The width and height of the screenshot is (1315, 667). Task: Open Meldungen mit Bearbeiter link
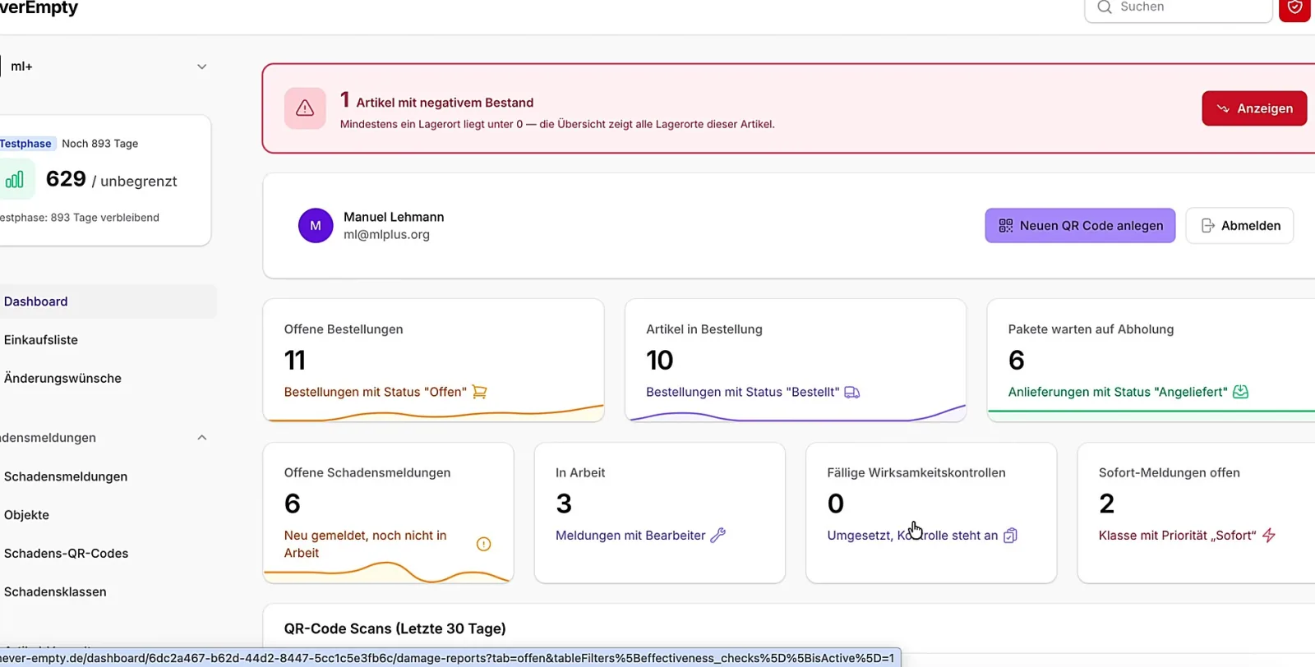pyautogui.click(x=630, y=536)
